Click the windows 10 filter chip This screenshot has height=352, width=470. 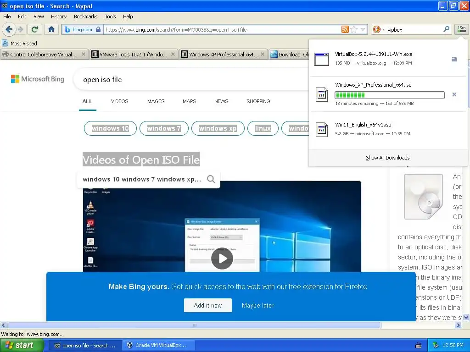point(110,128)
